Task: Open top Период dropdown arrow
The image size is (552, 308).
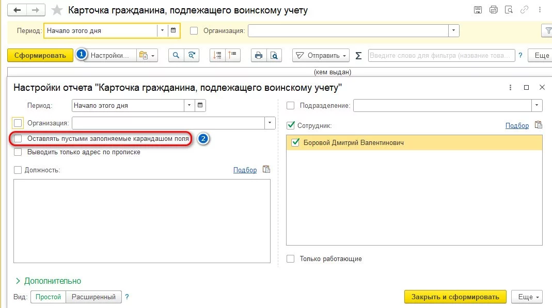Action: [x=162, y=30]
